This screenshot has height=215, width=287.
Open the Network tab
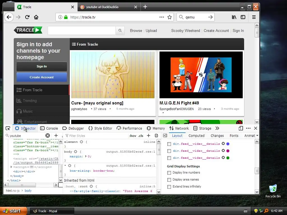click(179, 128)
